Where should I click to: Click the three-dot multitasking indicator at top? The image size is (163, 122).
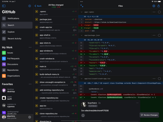(82, 2)
